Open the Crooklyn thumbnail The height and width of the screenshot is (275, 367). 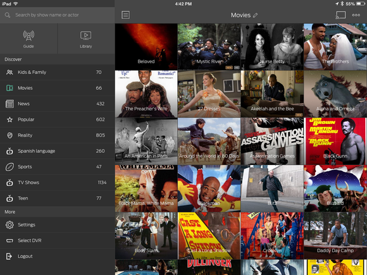[272, 235]
